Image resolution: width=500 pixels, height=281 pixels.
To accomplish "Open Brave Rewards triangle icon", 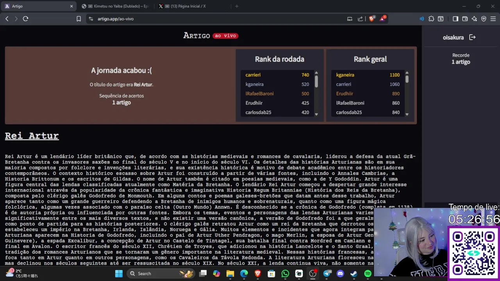I will [x=383, y=18].
